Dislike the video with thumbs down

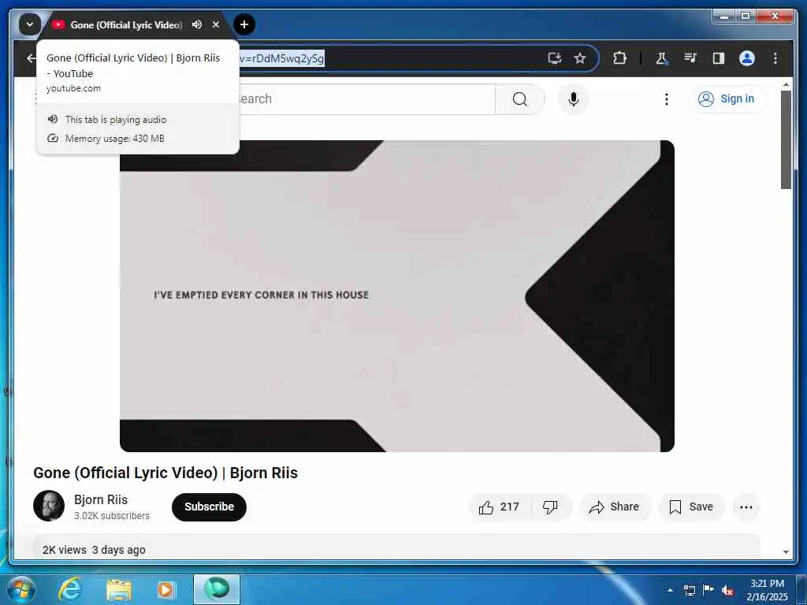pos(550,507)
